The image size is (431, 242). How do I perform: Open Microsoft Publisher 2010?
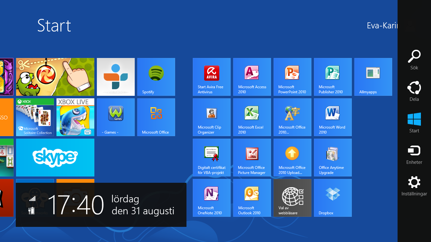coord(333,77)
